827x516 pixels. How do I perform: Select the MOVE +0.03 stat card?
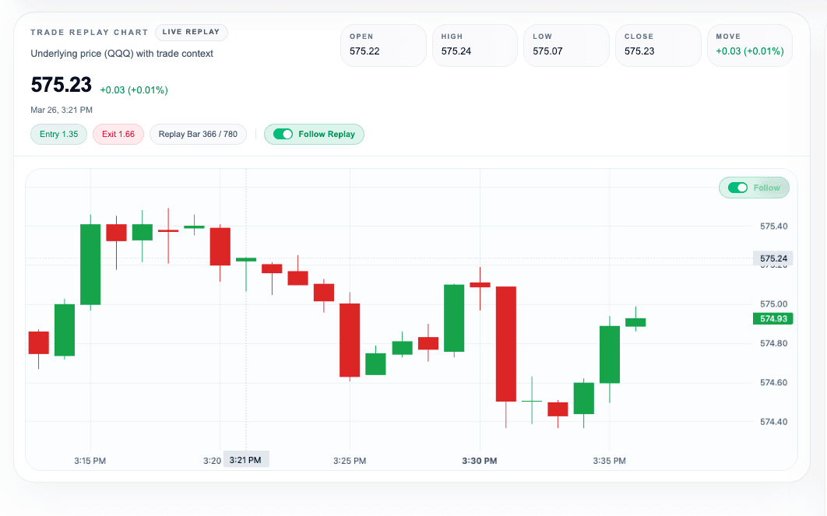[x=749, y=45]
